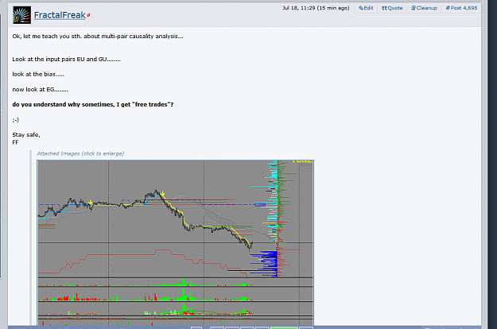Click the line 'Look at the input pairs EU and GU'
Viewport: 497px width, 329px height.
click(66, 60)
